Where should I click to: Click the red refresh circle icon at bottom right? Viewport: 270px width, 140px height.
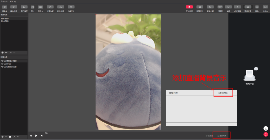(x=266, y=135)
